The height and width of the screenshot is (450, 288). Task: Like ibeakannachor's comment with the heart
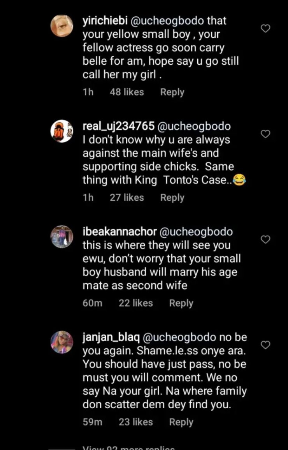[265, 240]
